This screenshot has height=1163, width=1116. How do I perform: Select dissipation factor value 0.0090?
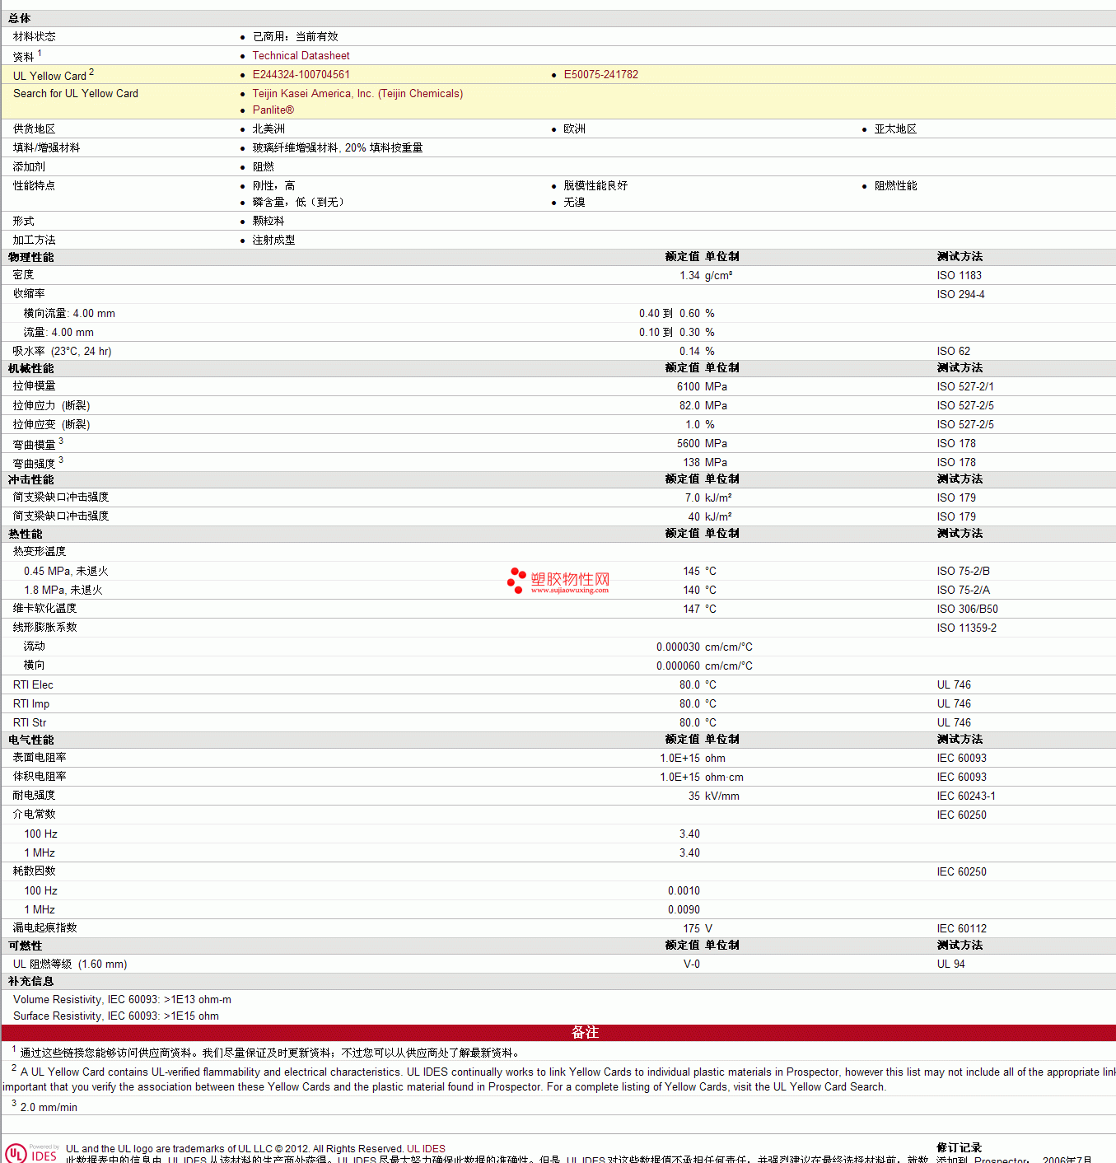[x=684, y=909]
